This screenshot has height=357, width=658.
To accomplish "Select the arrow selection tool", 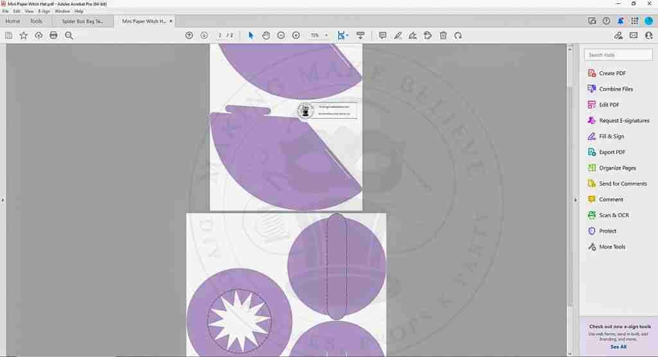I will tap(251, 35).
